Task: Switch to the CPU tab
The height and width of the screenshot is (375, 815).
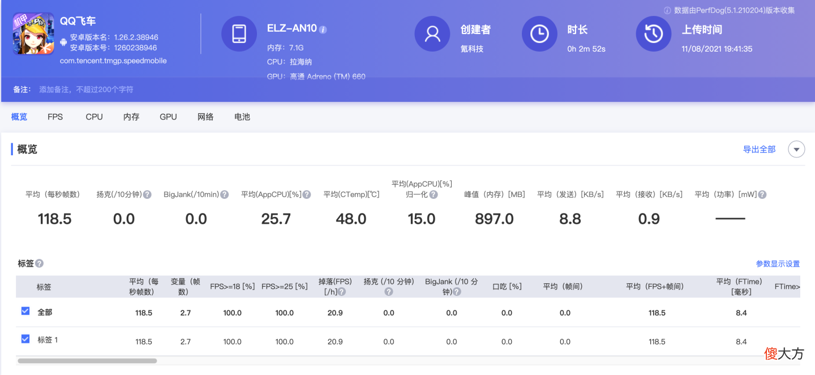Action: pyautogui.click(x=95, y=117)
